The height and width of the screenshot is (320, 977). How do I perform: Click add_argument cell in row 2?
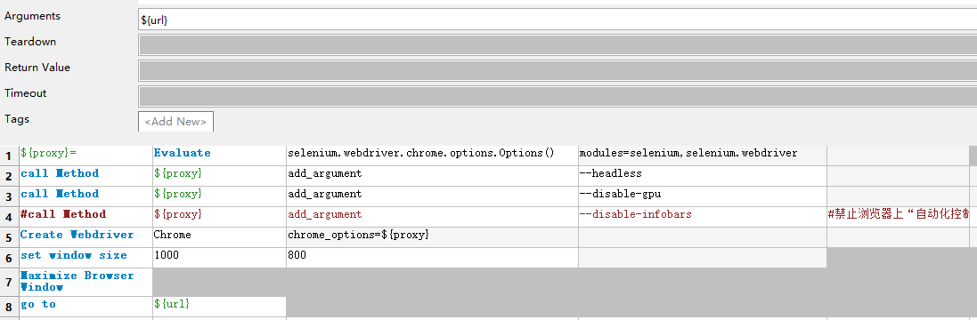point(433,176)
